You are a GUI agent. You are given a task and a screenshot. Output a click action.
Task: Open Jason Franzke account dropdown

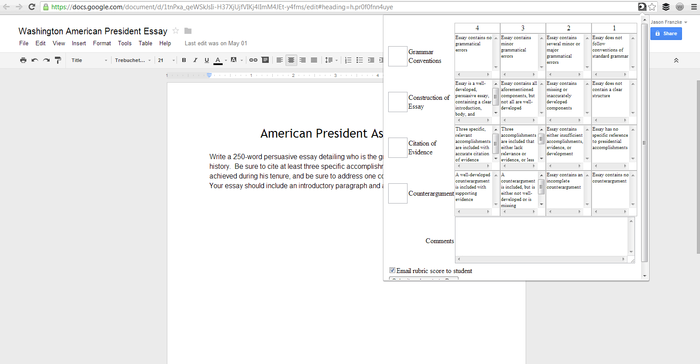(x=669, y=22)
